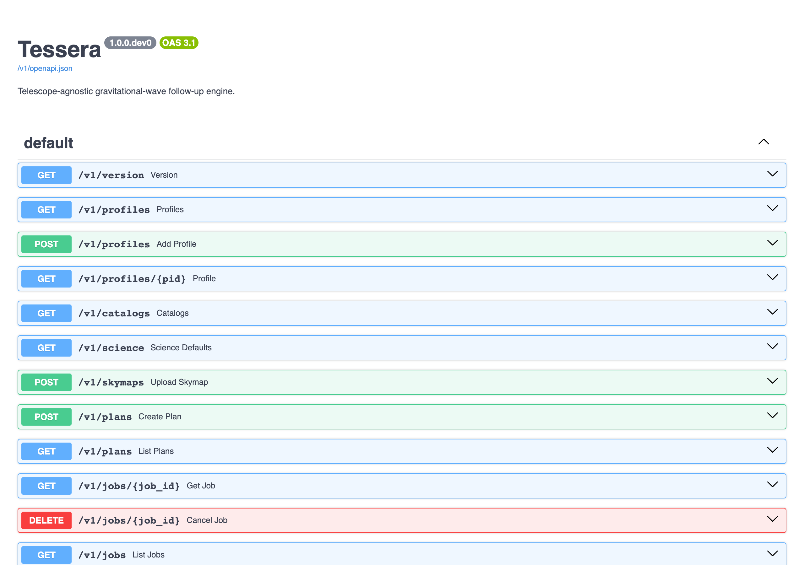Expand the GET /v1/version chevron
804x565 pixels.
[772, 174]
